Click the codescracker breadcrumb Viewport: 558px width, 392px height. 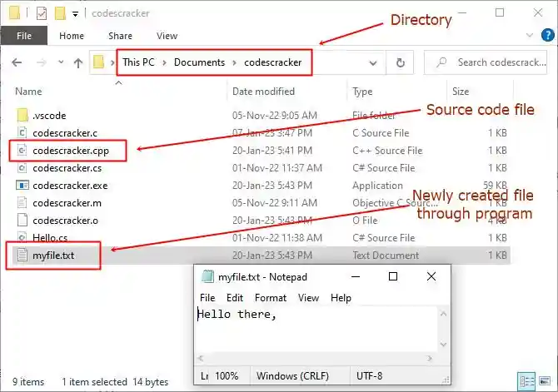[x=272, y=62]
